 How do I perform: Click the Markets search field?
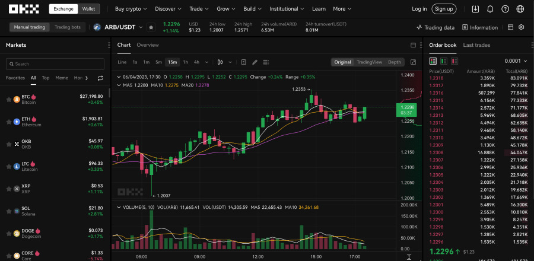pos(56,63)
